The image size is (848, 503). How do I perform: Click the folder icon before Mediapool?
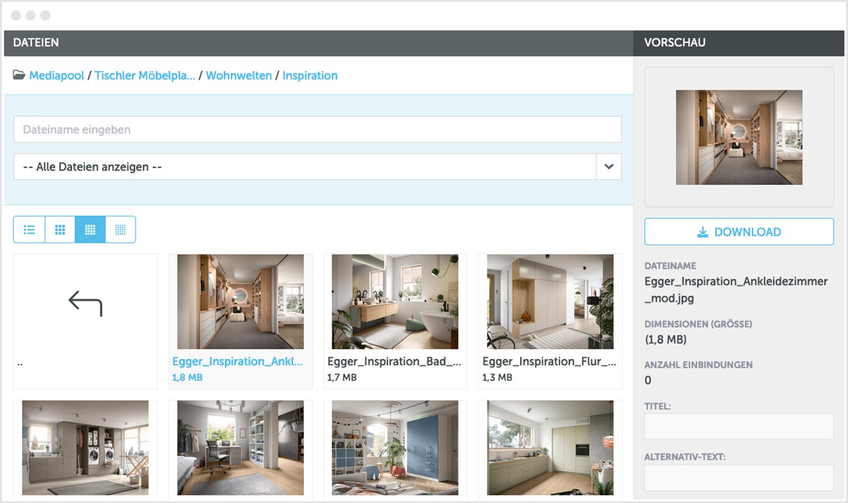tap(19, 75)
